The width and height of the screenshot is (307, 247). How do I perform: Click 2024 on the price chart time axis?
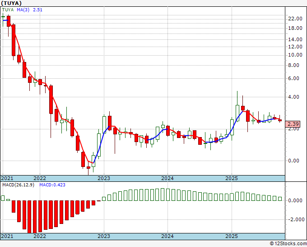167,178
